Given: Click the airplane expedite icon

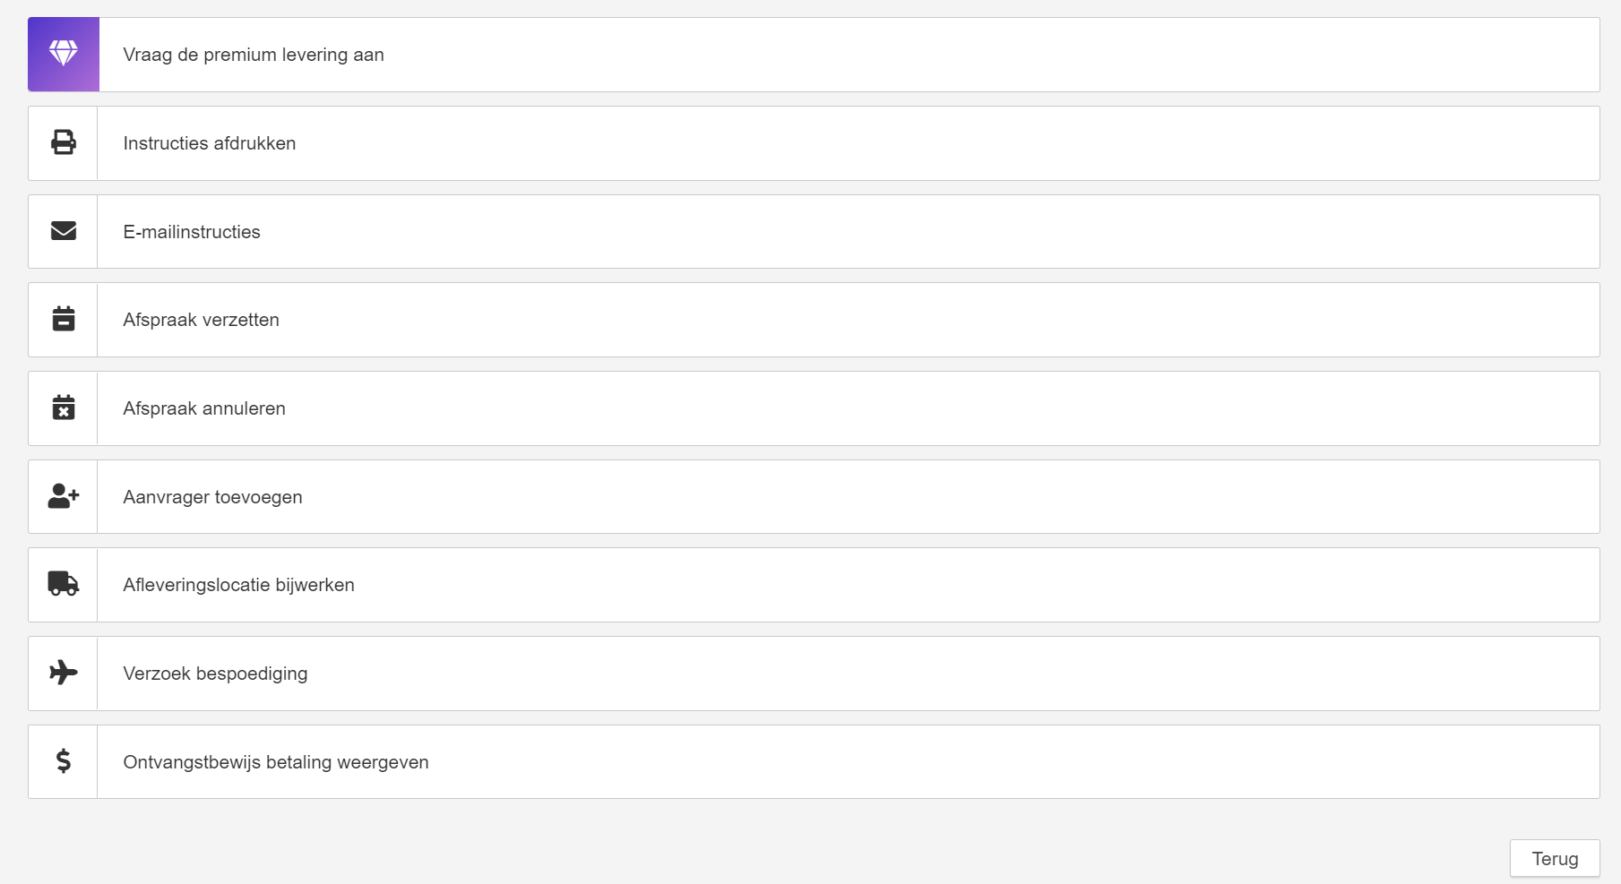Looking at the screenshot, I should tap(64, 673).
